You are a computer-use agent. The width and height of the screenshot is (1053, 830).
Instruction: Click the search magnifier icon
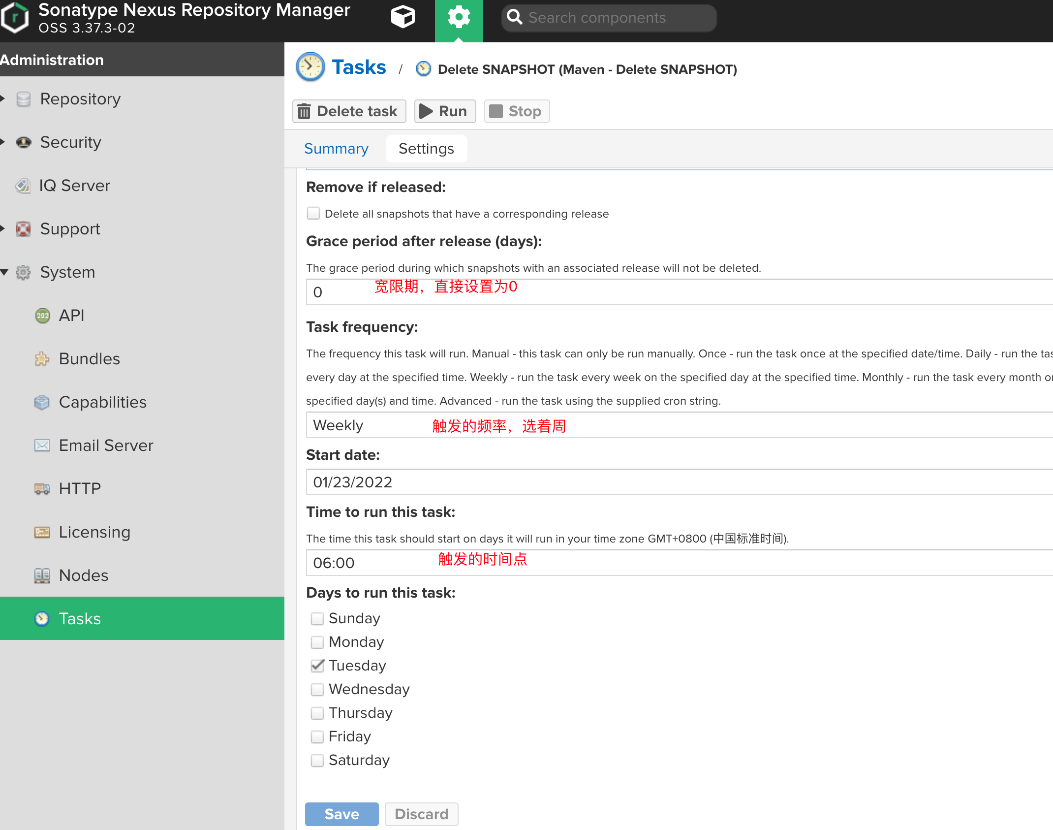(x=514, y=17)
